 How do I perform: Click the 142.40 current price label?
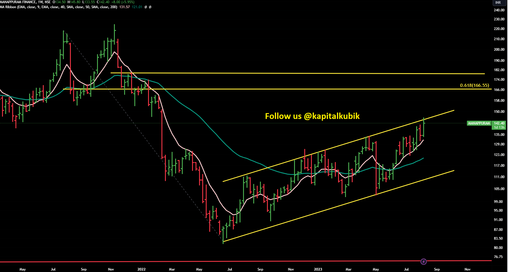(x=499, y=123)
